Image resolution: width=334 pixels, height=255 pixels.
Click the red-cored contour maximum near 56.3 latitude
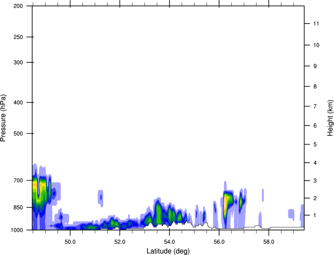[x=225, y=204]
